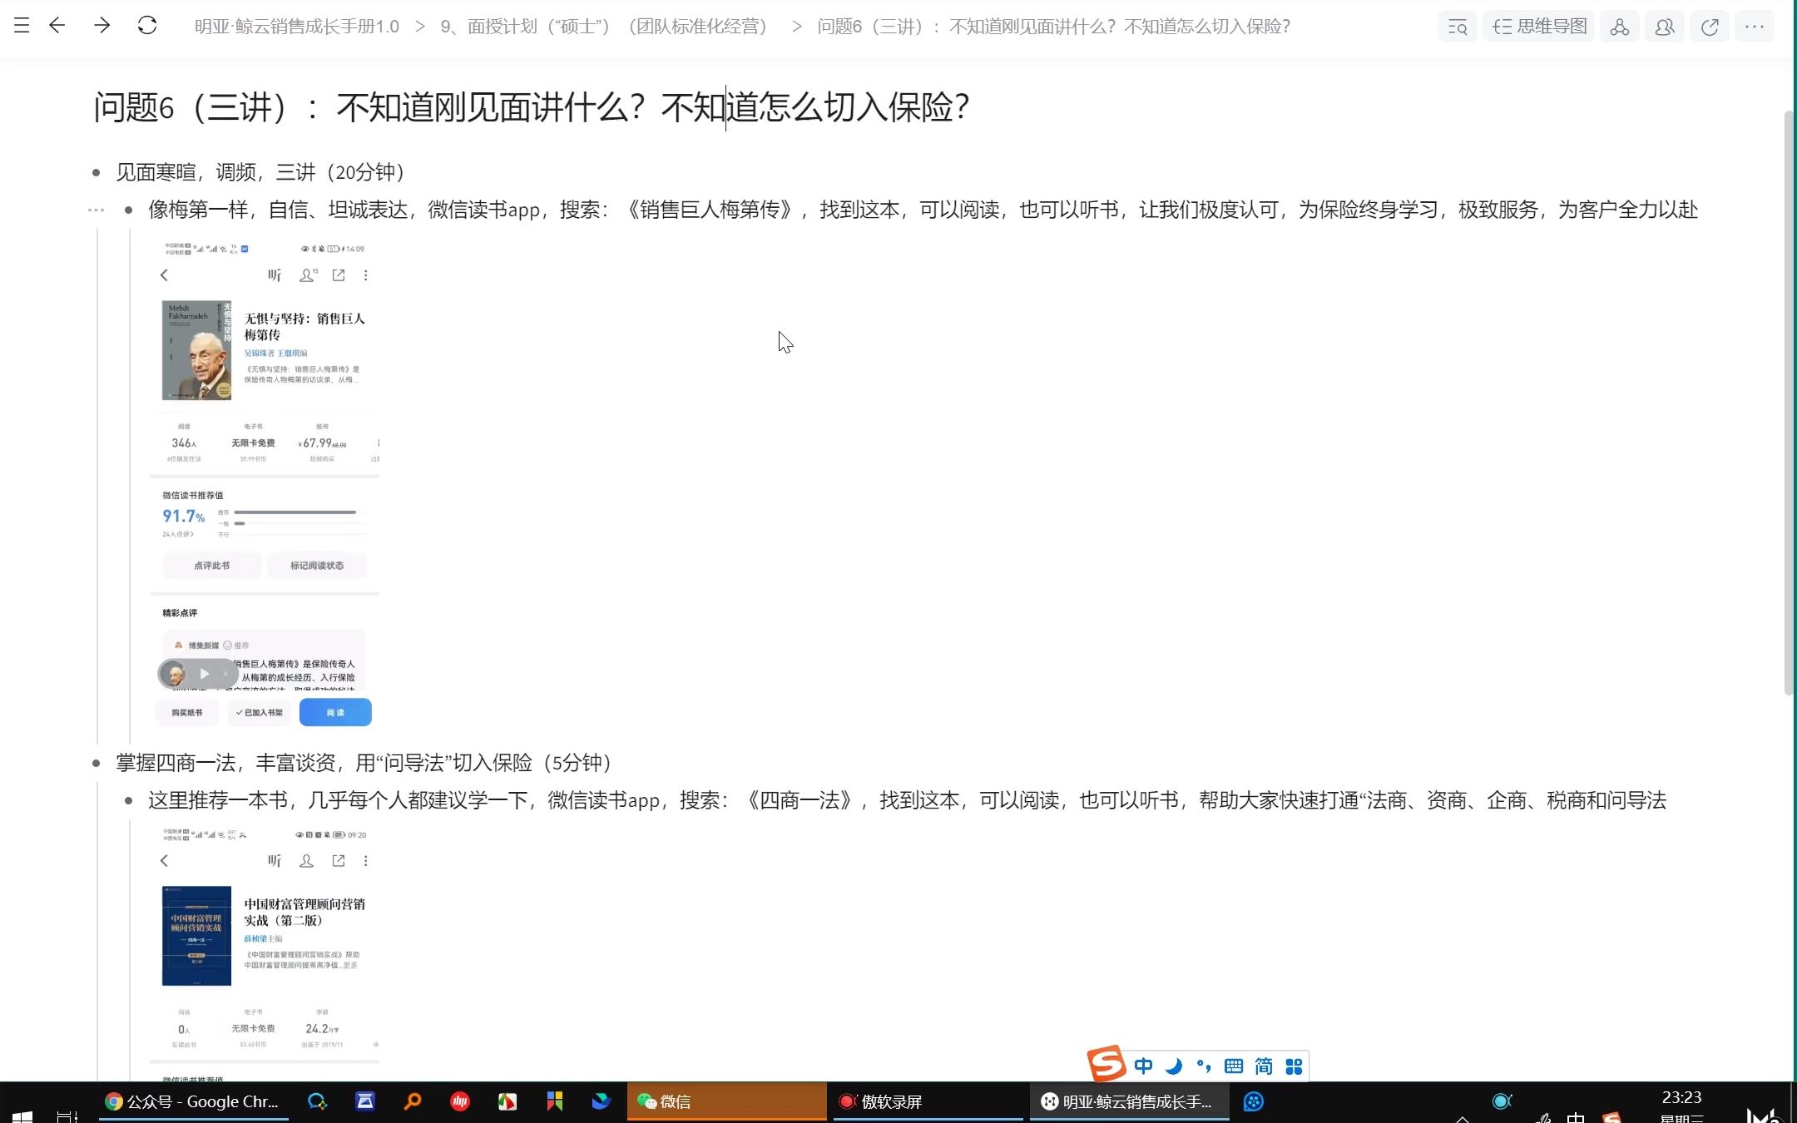Open the green-red square taskbar app
The image size is (1797, 1123).
pos(507,1101)
